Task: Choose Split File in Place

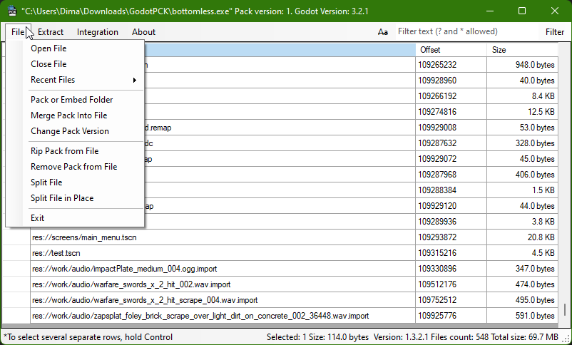Action: [x=62, y=198]
